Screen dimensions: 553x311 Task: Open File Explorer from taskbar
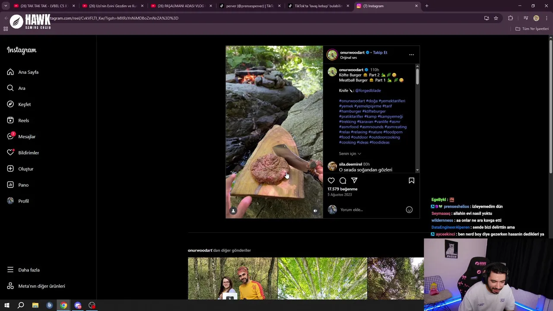[35, 305]
